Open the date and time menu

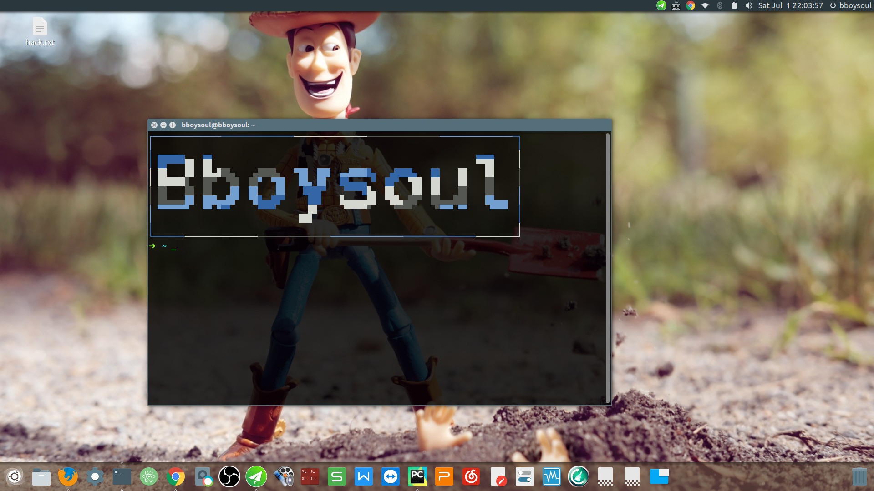(790, 5)
